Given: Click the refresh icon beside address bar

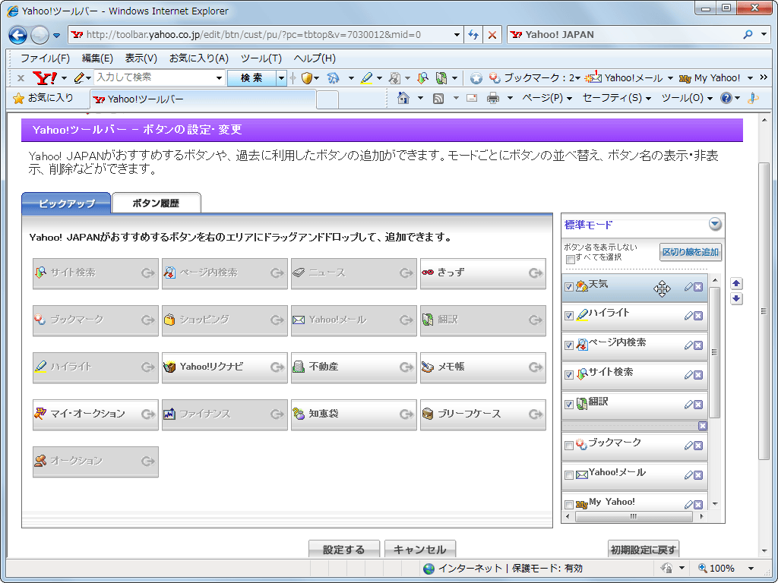Looking at the screenshot, I should click(x=473, y=35).
